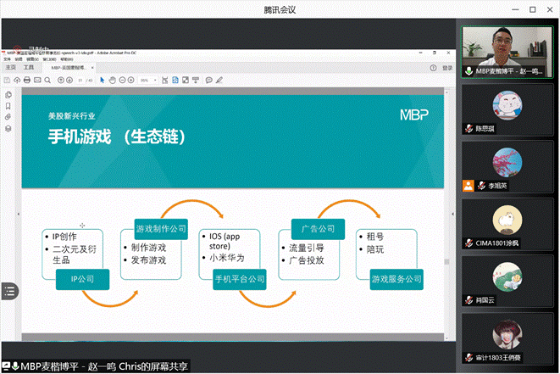
Task: Select the speaker's video thumbnail MBP麦楷博平
Action: coord(507,52)
